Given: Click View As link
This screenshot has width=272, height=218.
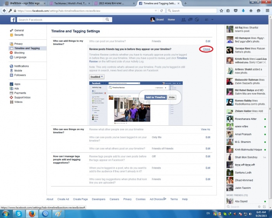Looking at the screenshot, I should pyautogui.click(x=206, y=129).
